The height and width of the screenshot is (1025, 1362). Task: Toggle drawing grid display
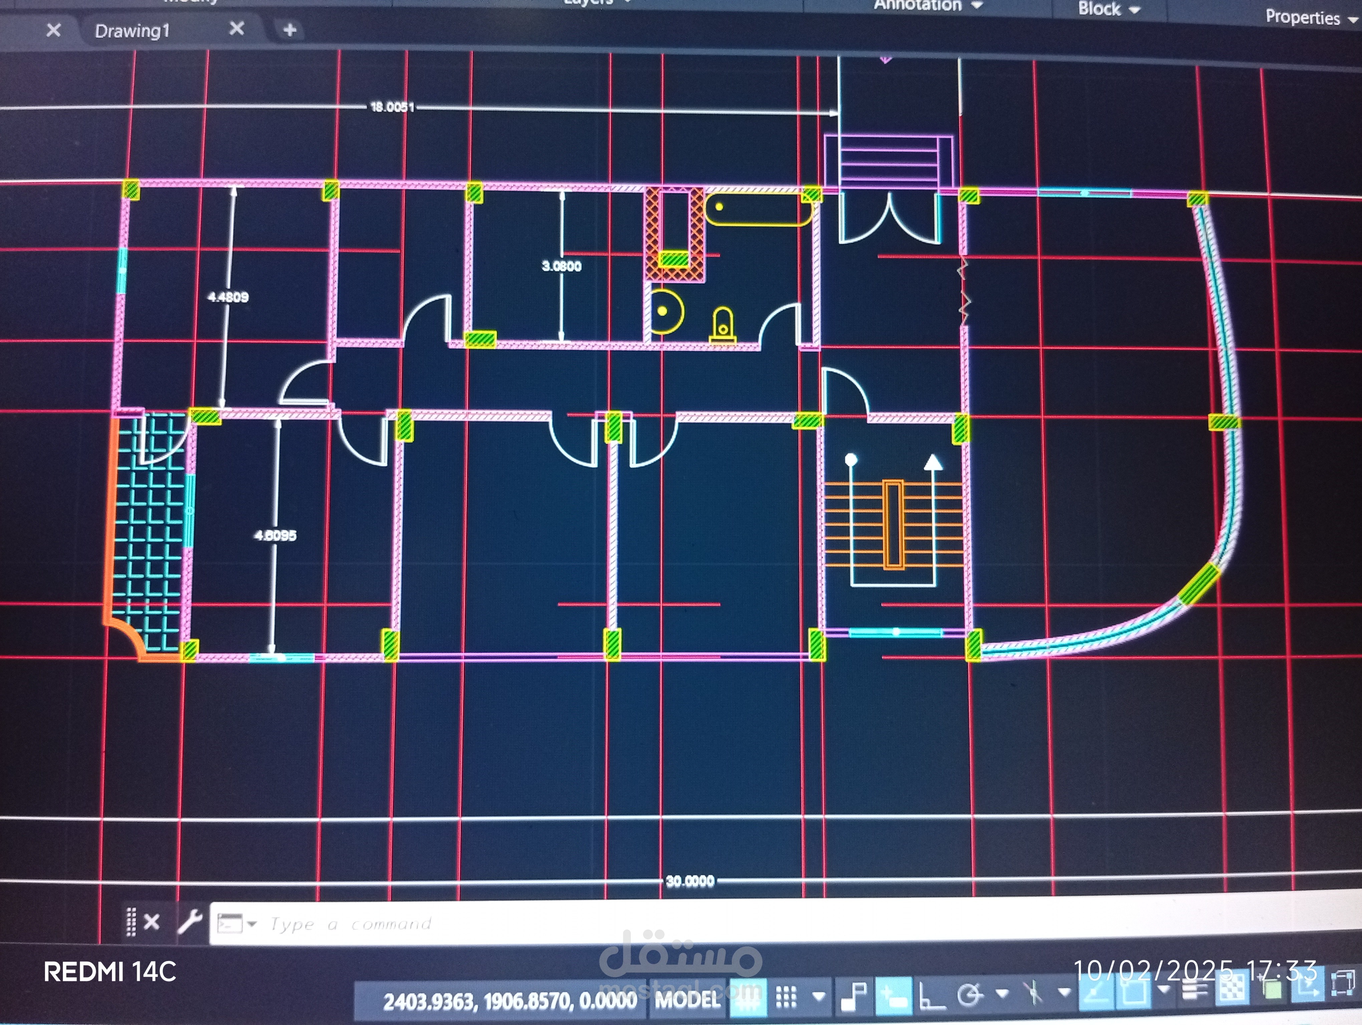[x=748, y=998]
